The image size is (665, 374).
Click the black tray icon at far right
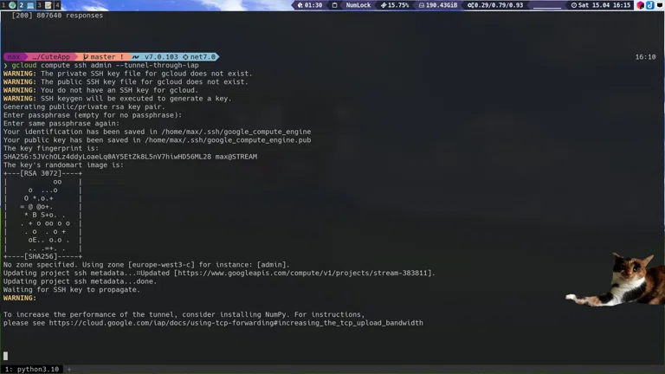pos(659,5)
